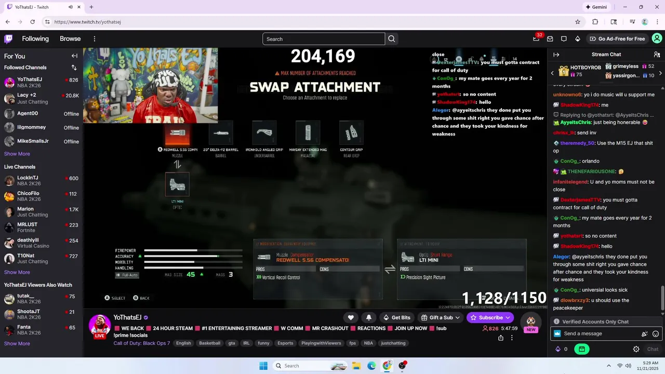Image resolution: width=665 pixels, height=374 pixels.
Task: Select the Basketball tag
Action: pyautogui.click(x=210, y=343)
